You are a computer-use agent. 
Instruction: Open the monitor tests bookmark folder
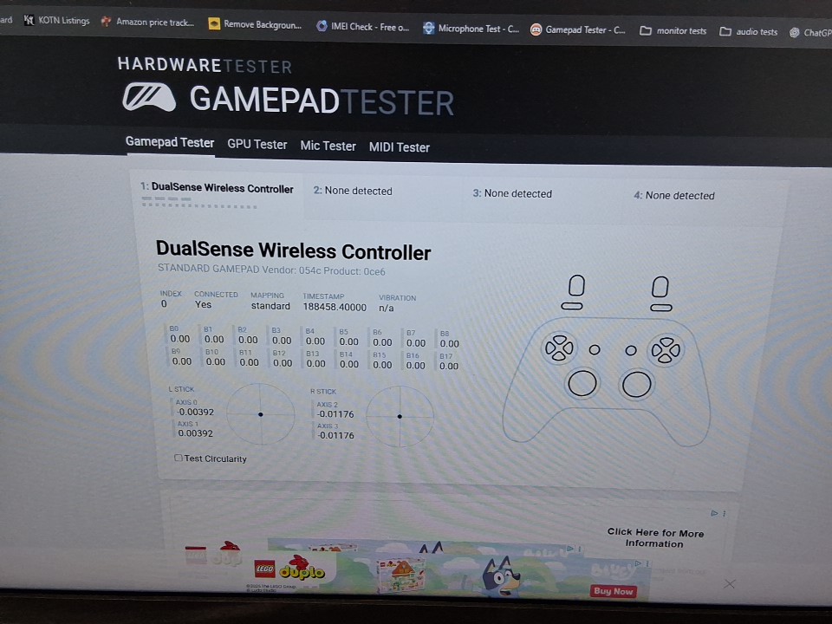673,30
